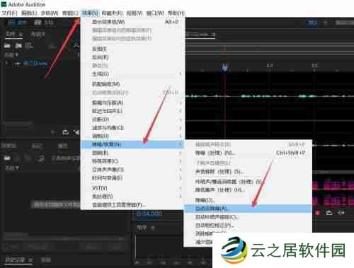The width and height of the screenshot is (354, 268).
Task: Expand the 振幅与压限(A) submenu
Action: click(x=132, y=103)
